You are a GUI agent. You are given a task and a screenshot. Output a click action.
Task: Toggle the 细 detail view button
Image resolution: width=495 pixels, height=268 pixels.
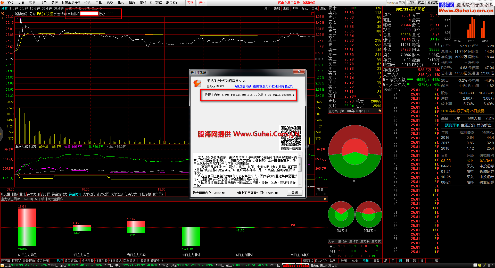tap(400, 261)
